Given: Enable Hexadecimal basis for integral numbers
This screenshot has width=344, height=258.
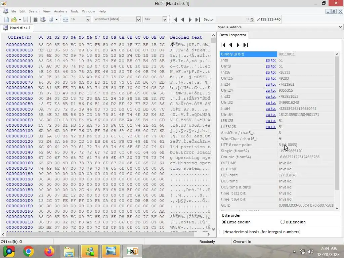Looking at the screenshot, I should [x=260, y=232].
